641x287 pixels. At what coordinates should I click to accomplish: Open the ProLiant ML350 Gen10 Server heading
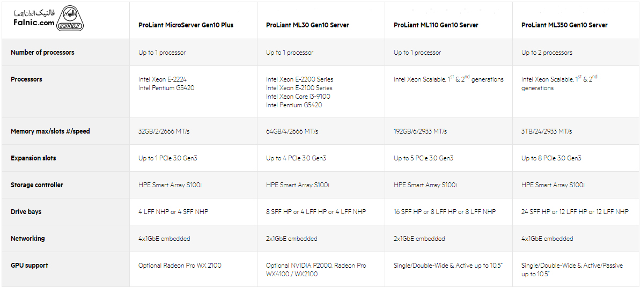pyautogui.click(x=564, y=25)
